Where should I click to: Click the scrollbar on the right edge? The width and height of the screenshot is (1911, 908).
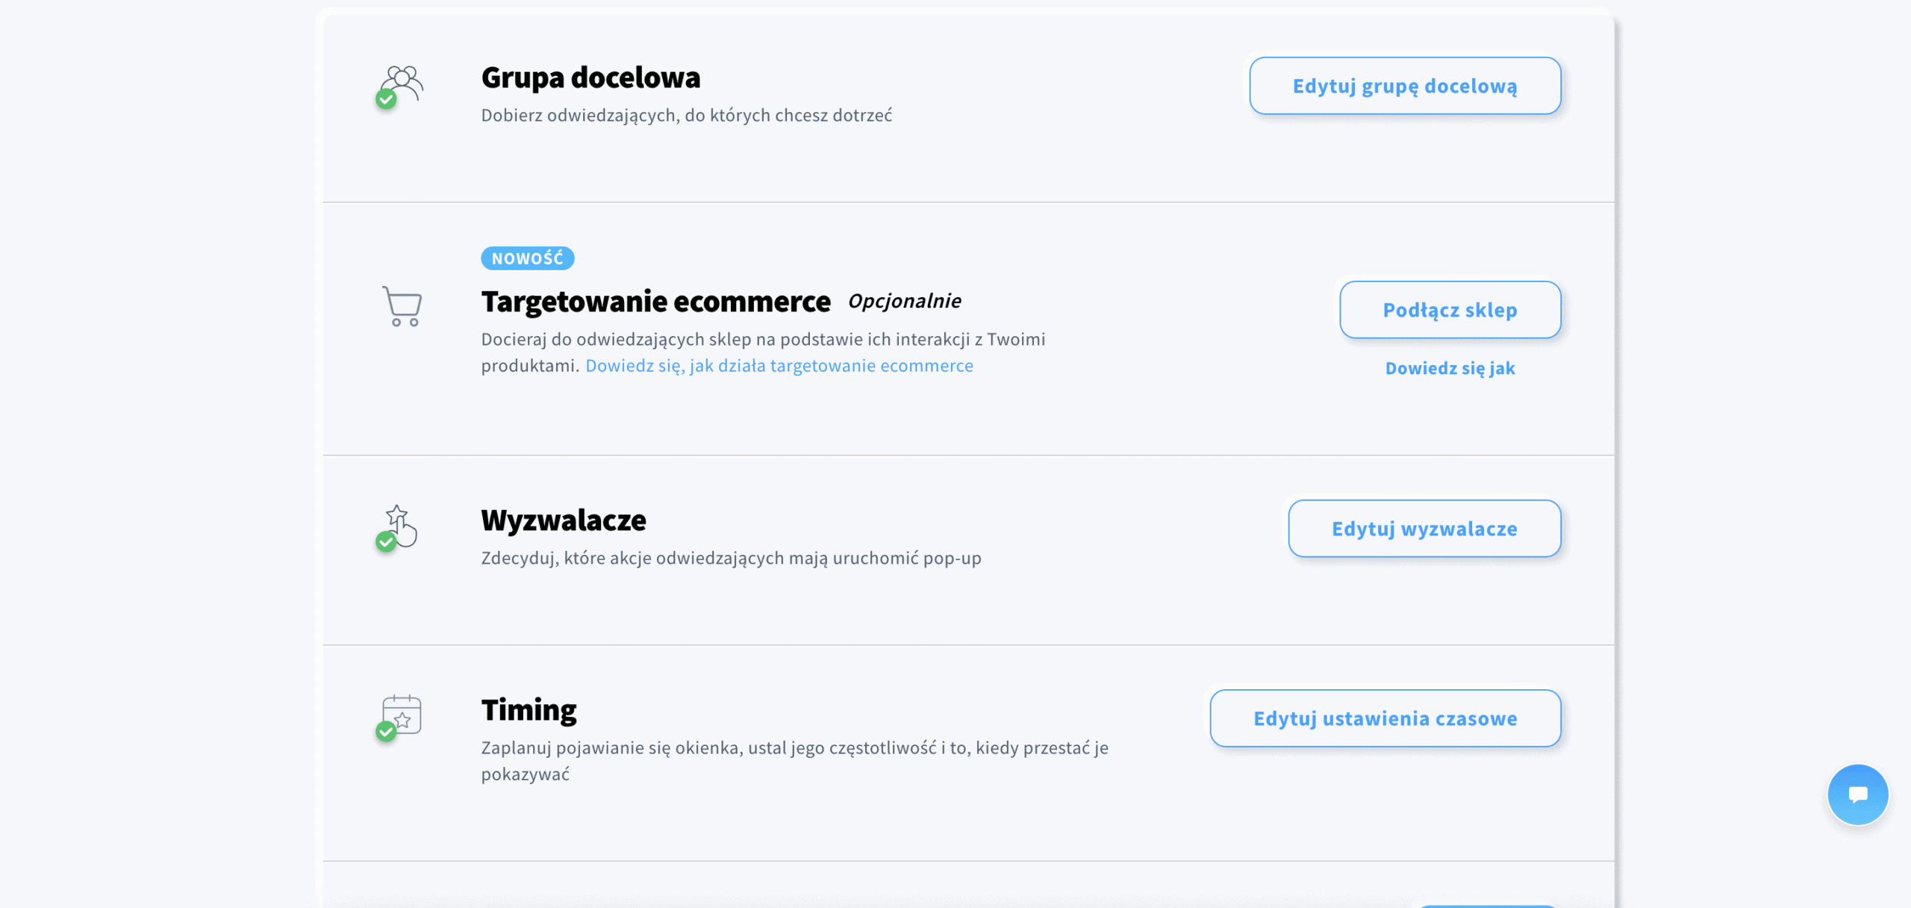[x=1620, y=448]
